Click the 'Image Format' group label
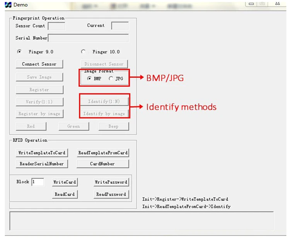The width and height of the screenshot is (290, 241). [99, 71]
